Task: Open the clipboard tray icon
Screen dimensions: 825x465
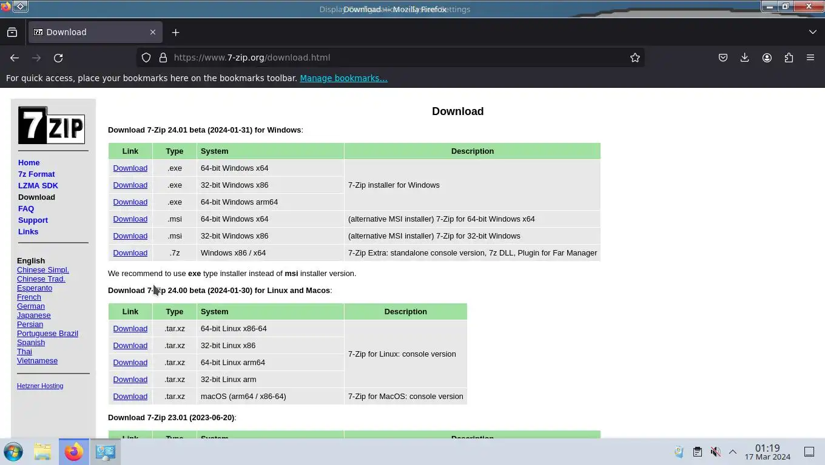Action: 698,452
